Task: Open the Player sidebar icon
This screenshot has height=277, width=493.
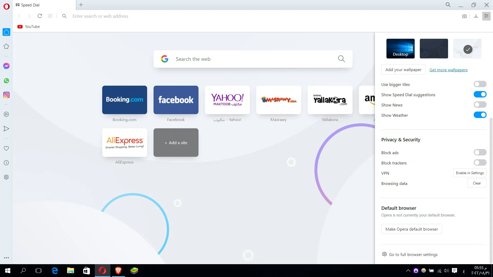Action: 6,114
